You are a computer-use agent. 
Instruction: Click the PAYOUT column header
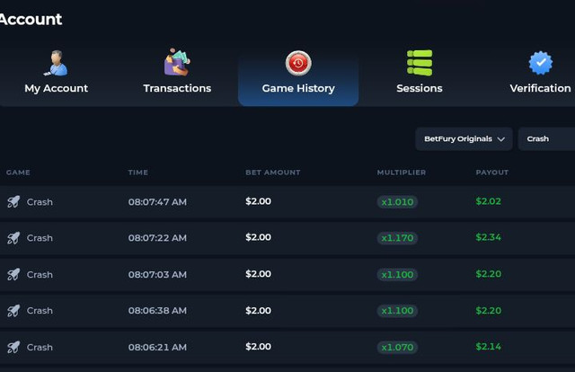pyautogui.click(x=492, y=173)
